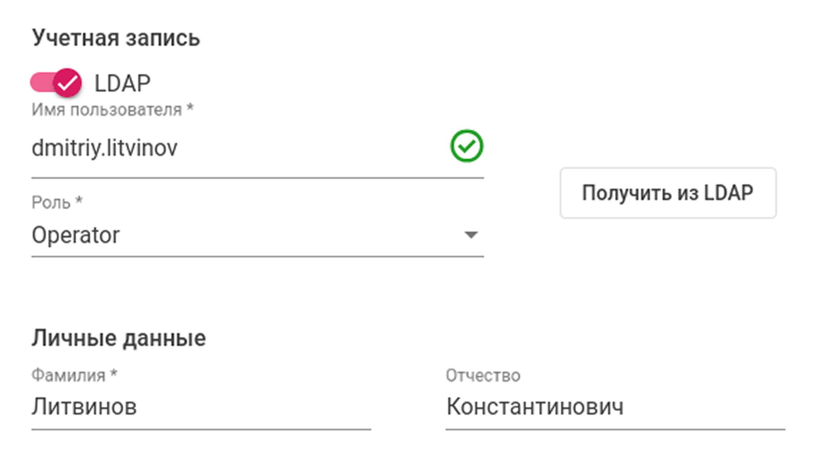The width and height of the screenshot is (814, 456).
Task: Click the Учетная запись section heading
Action: pyautogui.click(x=116, y=38)
